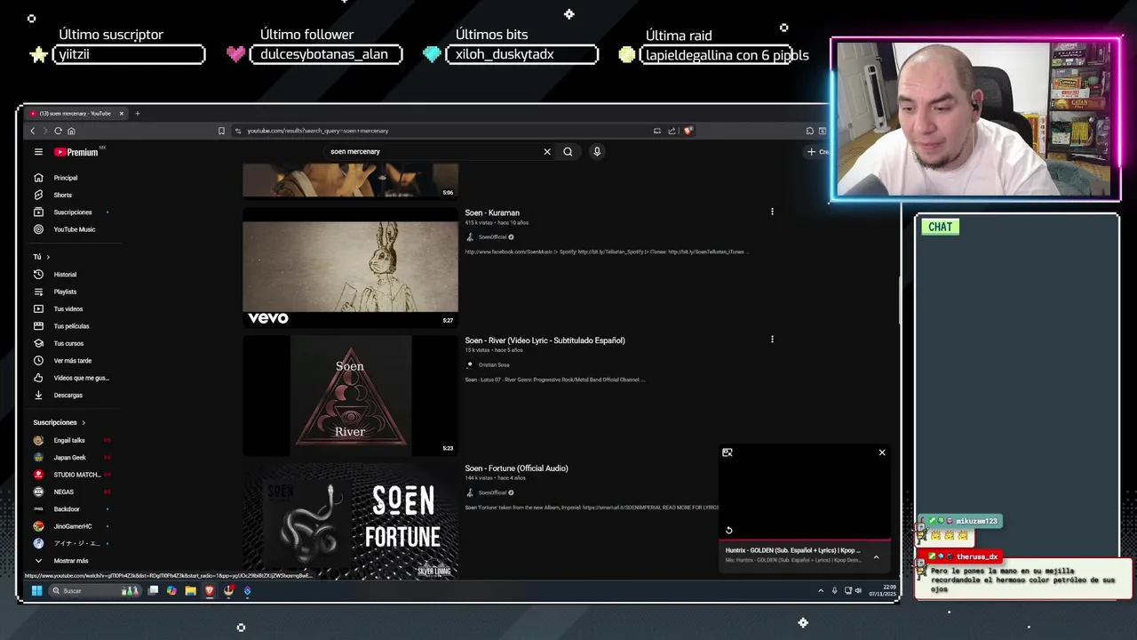Open the taskbar clock and date
The width and height of the screenshot is (1137, 640).
coord(882,590)
